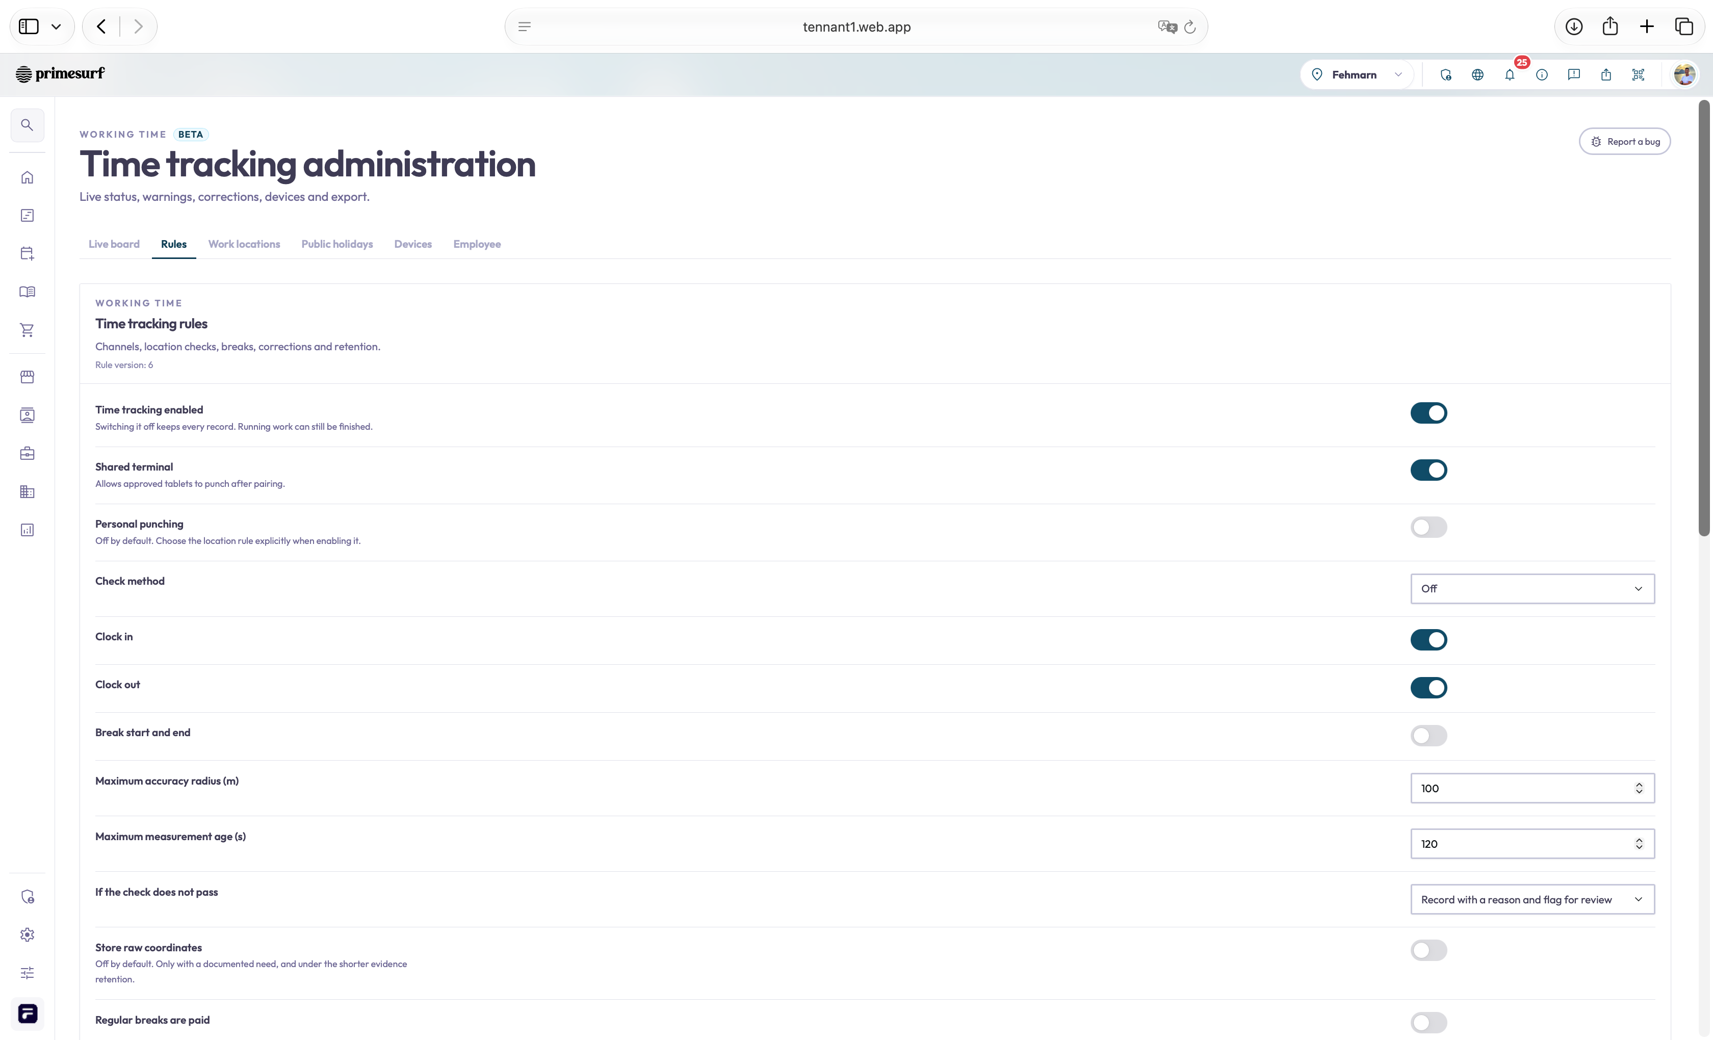Enable the Personal punching toggle
This screenshot has width=1713, height=1040.
[1429, 527]
